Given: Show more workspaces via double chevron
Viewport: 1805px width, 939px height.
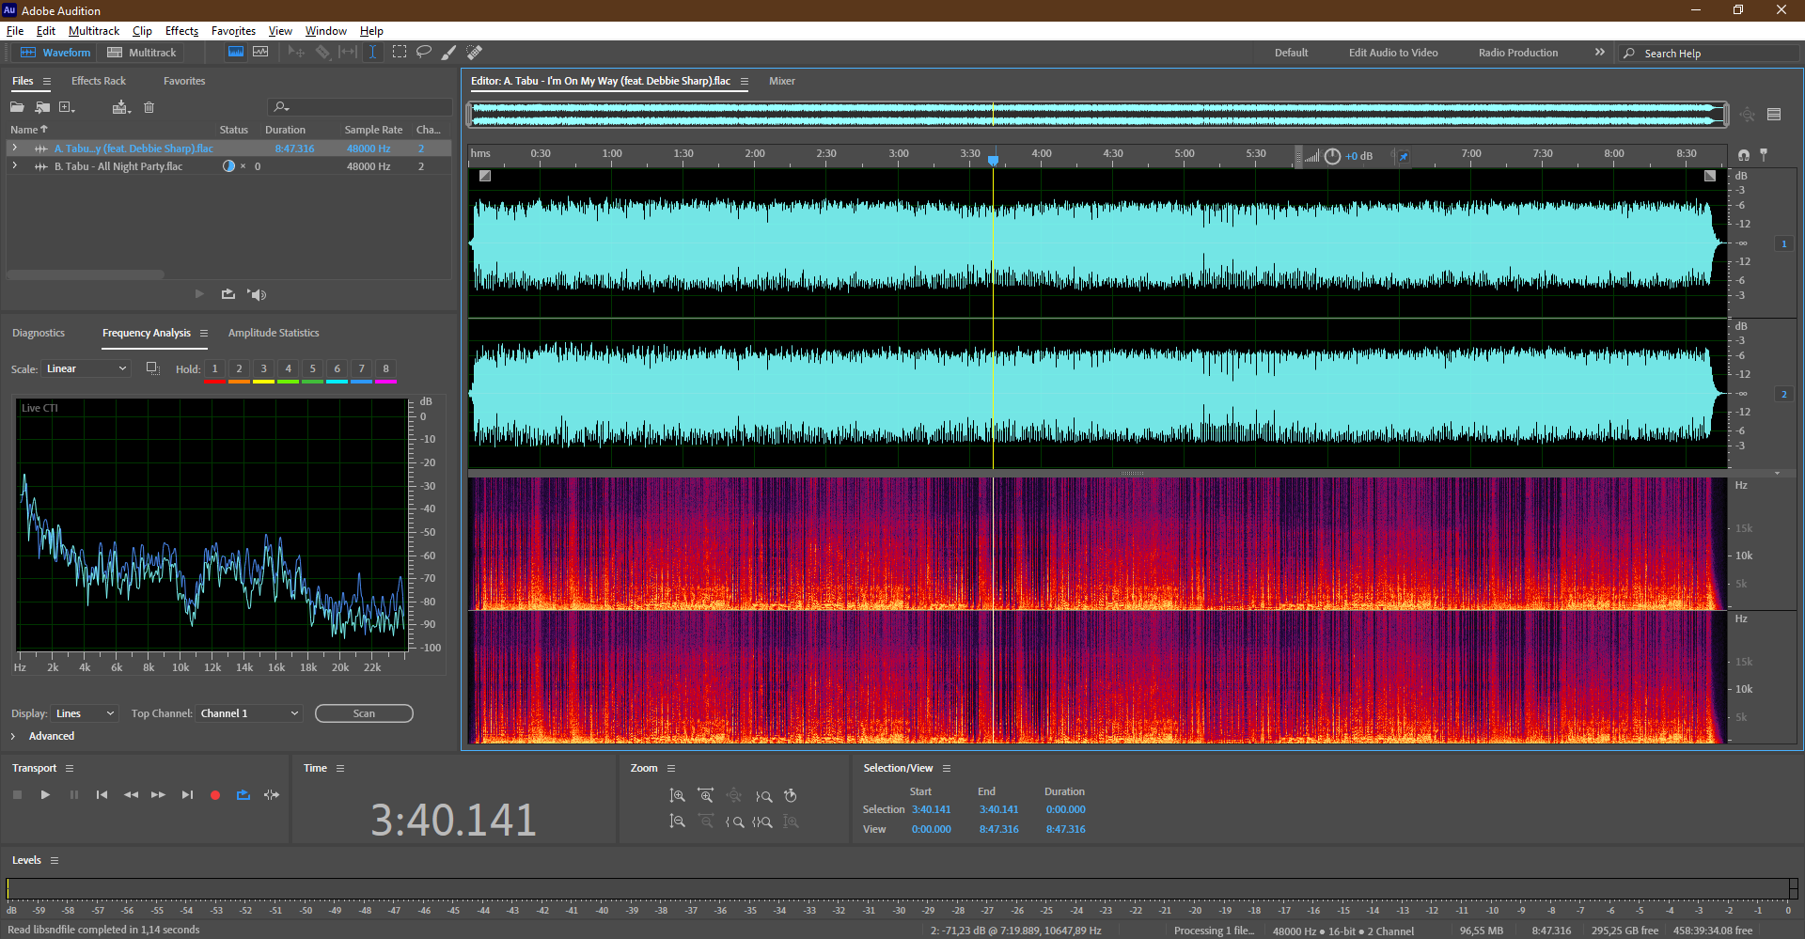Looking at the screenshot, I should [1599, 53].
